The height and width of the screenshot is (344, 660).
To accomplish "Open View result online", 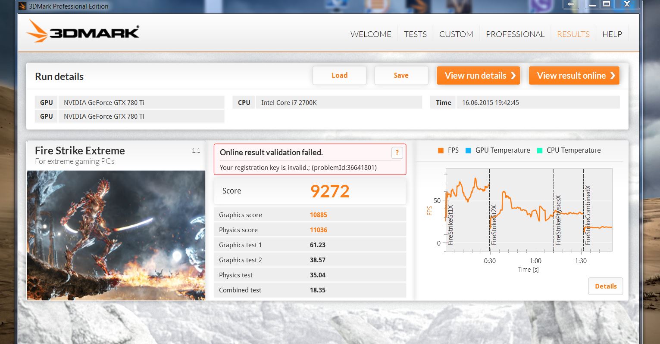I will (574, 75).
